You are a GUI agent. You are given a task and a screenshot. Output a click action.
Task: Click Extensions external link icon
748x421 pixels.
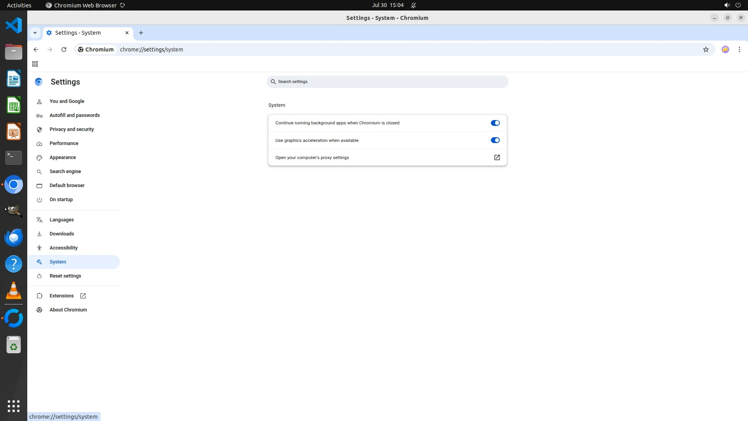point(83,296)
